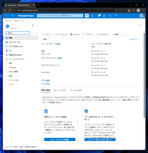Reload the page with refresh icon
148x153 pixels.
(x=10, y=11)
